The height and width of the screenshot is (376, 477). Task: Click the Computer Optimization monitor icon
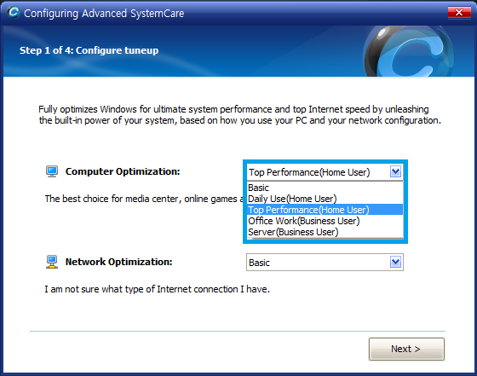(x=52, y=171)
